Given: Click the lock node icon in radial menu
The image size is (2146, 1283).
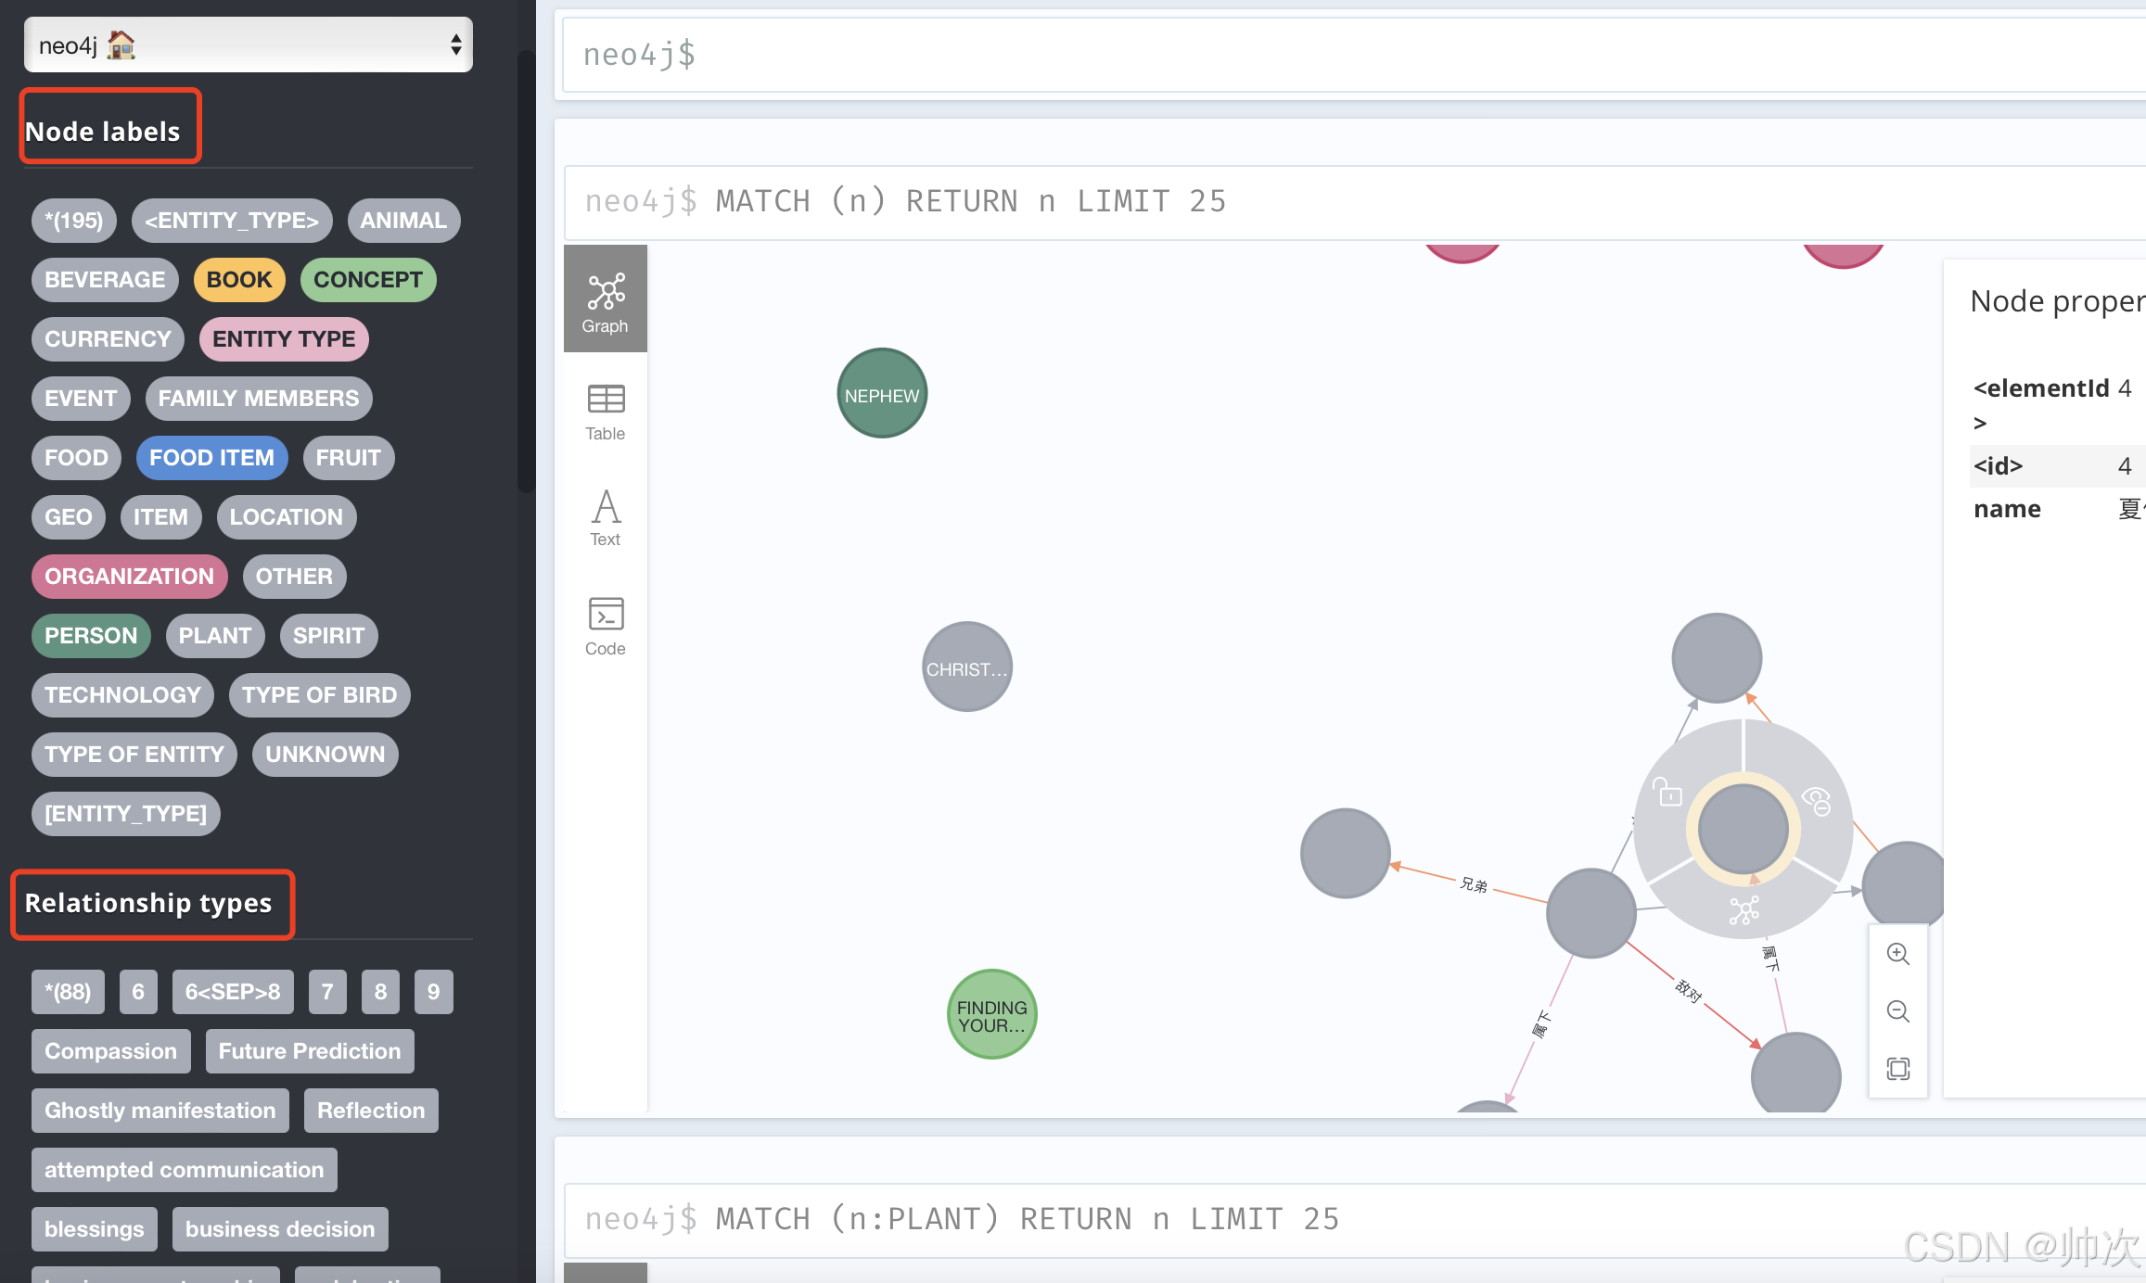Looking at the screenshot, I should pos(1668,793).
